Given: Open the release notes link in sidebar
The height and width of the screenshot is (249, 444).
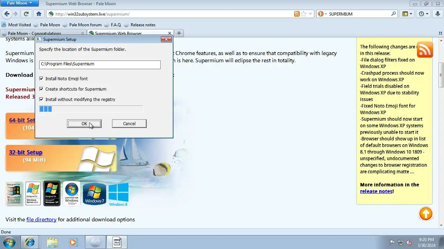Looking at the screenshot, I should 376,191.
